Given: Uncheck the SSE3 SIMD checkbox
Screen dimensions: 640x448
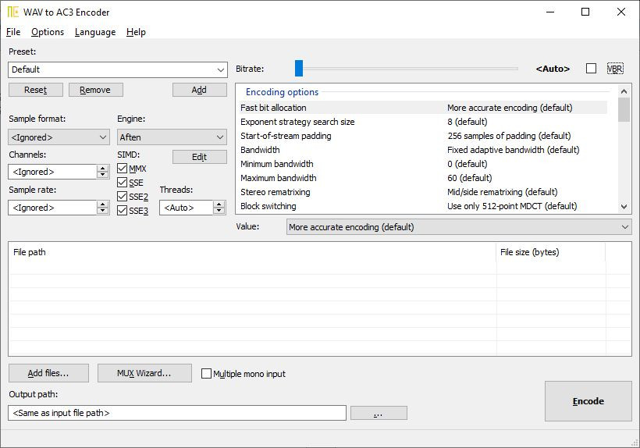Looking at the screenshot, I should 122,210.
